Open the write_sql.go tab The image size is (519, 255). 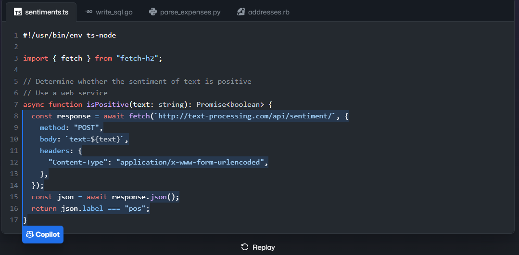pyautogui.click(x=109, y=12)
